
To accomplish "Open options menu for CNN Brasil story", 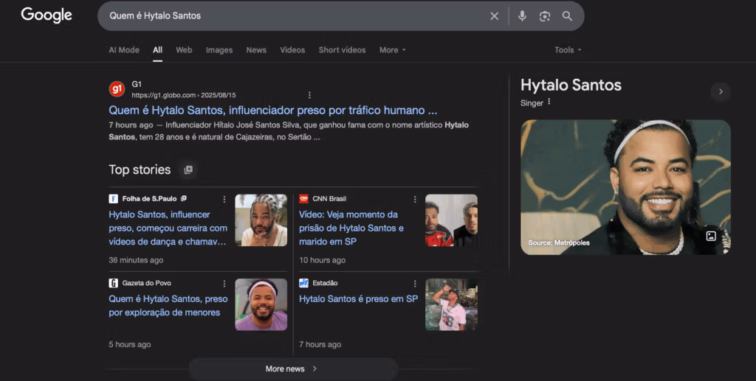I will coord(415,199).
